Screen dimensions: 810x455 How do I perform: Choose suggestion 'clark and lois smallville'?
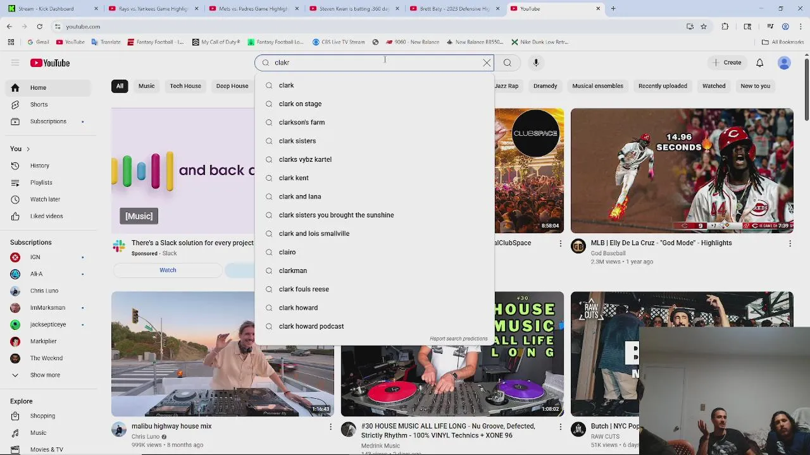click(375, 233)
